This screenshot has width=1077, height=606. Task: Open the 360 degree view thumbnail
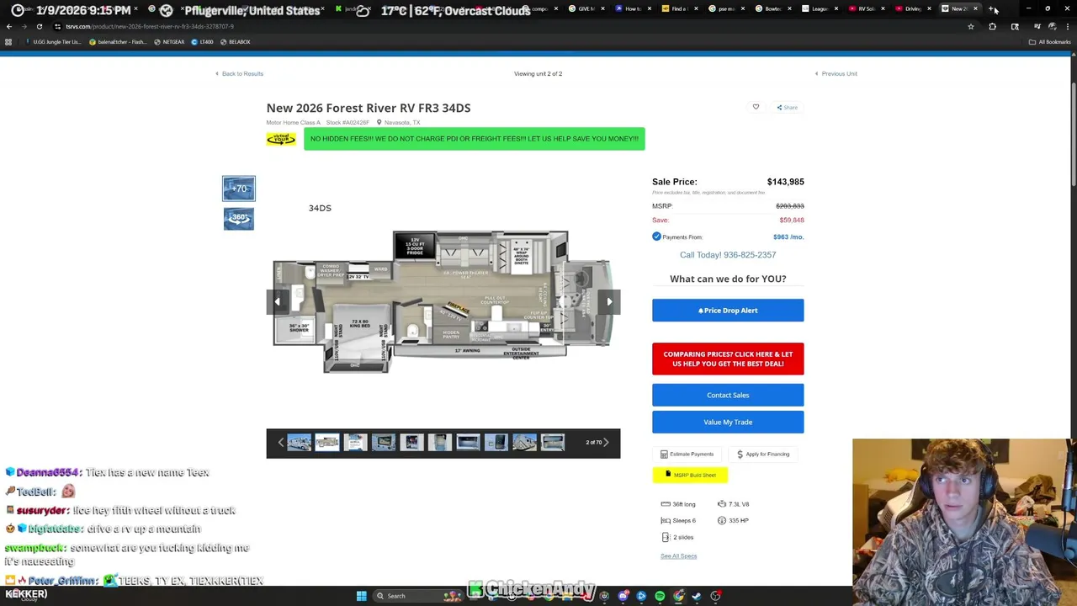(x=239, y=219)
